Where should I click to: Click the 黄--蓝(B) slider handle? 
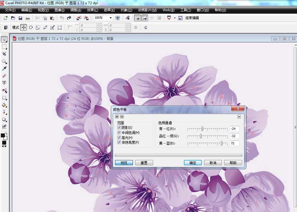(x=222, y=143)
